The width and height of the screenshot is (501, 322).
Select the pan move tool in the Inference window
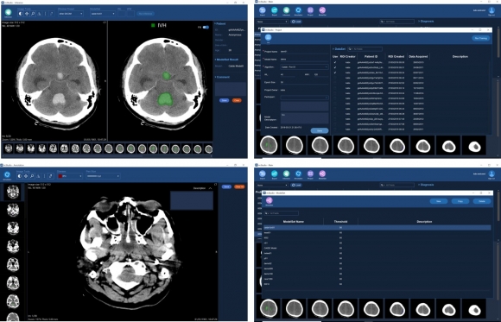pyautogui.click(x=27, y=14)
